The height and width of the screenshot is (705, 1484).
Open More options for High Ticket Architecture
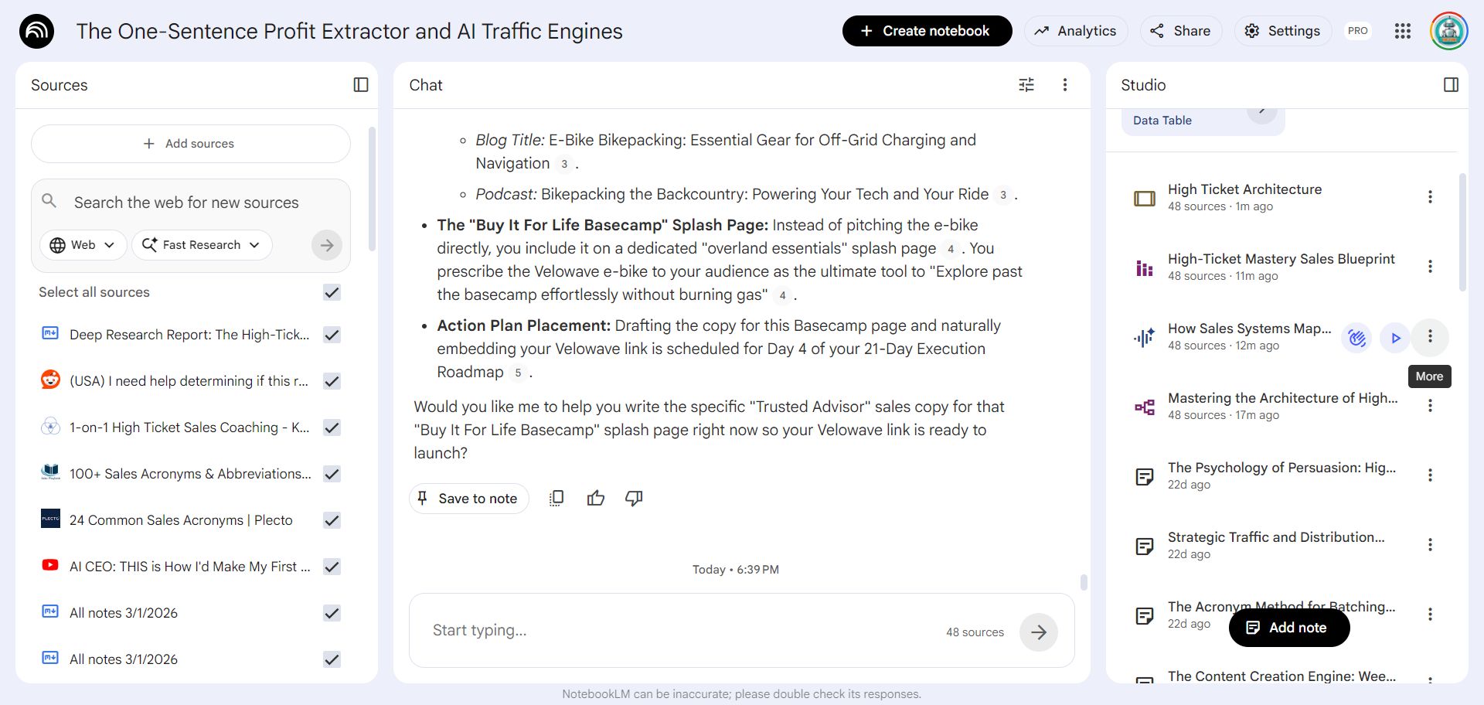pos(1430,197)
